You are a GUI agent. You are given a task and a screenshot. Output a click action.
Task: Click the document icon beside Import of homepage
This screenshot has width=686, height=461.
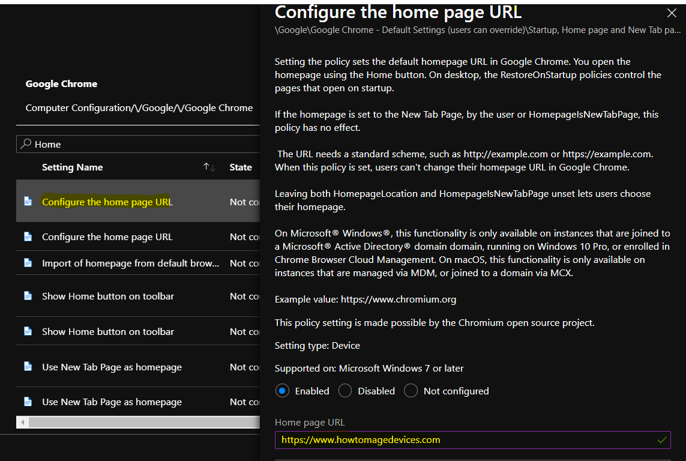pos(28,262)
